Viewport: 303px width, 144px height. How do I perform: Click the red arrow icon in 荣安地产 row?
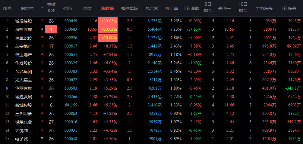coord(42,46)
